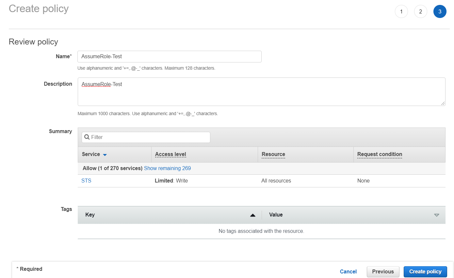The width and height of the screenshot is (454, 278).
Task: Click the Create policy button
Action: pos(425,271)
